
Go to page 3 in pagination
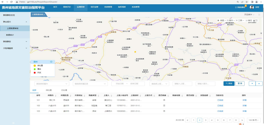[206, 120]
